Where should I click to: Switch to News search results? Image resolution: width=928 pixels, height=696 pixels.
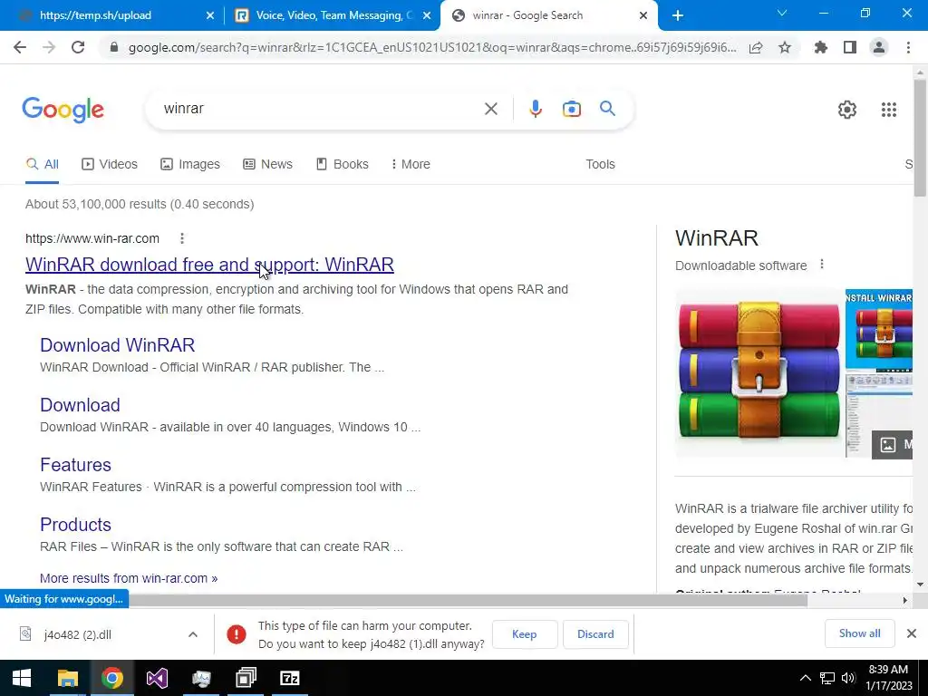pyautogui.click(x=268, y=165)
